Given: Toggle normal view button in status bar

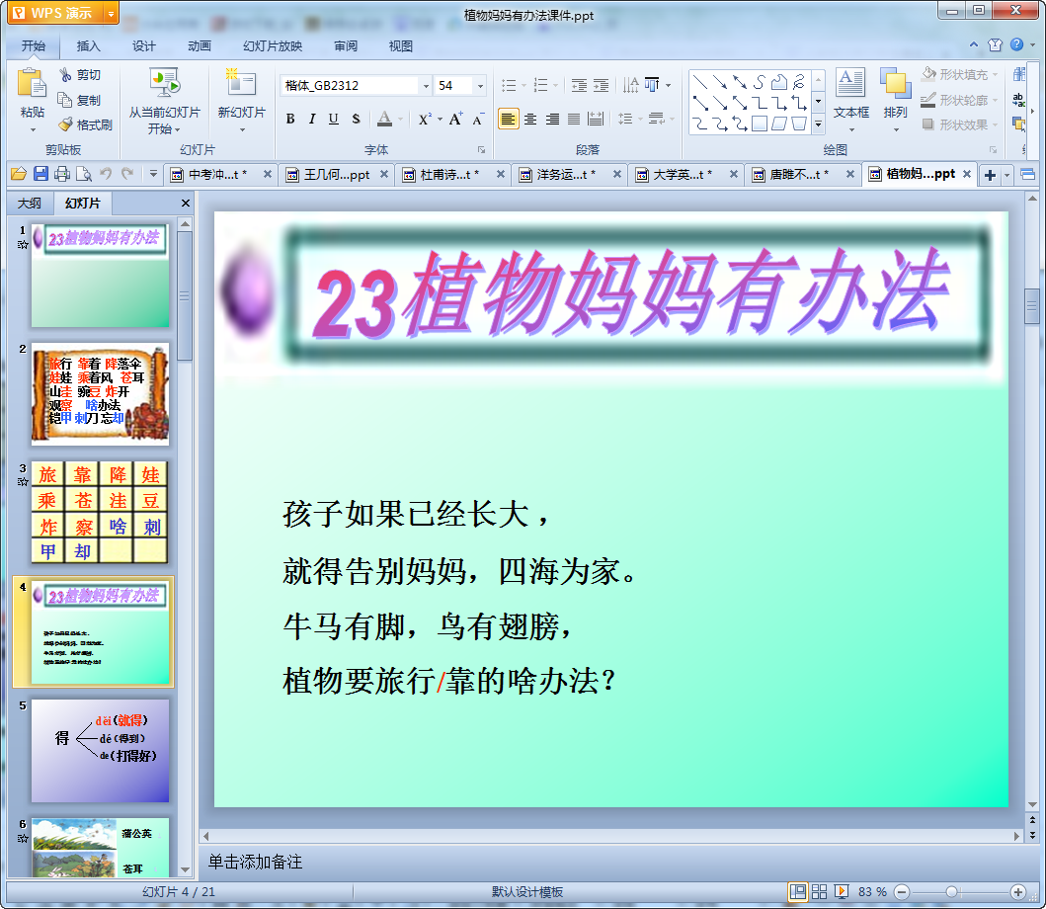Looking at the screenshot, I should [797, 891].
